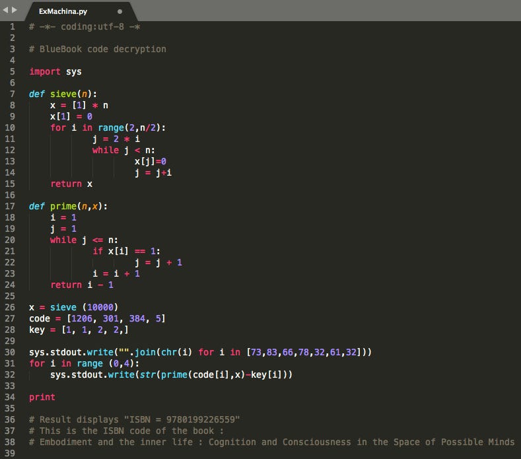Click the comment with ISBN 9780199226559
Image resolution: width=521 pixels, height=459 pixels.
click(134, 420)
